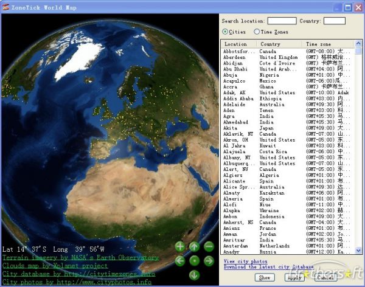The width and height of the screenshot is (365, 287).
Task: Click the scroll down arrow of city list
Action: click(x=358, y=251)
